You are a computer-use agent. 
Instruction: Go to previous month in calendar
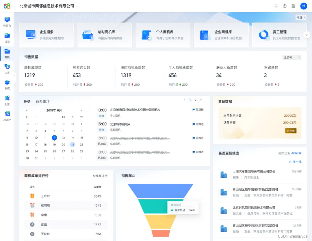click(27, 111)
